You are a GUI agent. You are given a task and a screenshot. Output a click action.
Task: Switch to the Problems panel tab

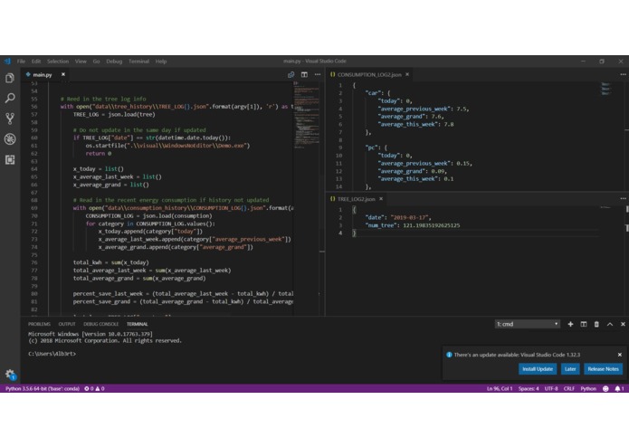point(39,324)
